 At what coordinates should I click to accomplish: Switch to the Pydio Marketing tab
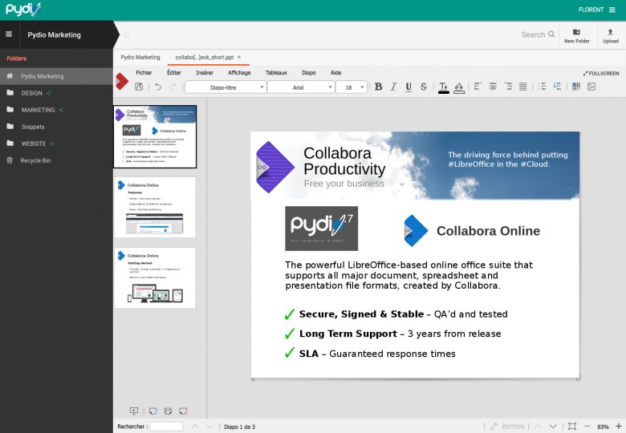click(140, 58)
